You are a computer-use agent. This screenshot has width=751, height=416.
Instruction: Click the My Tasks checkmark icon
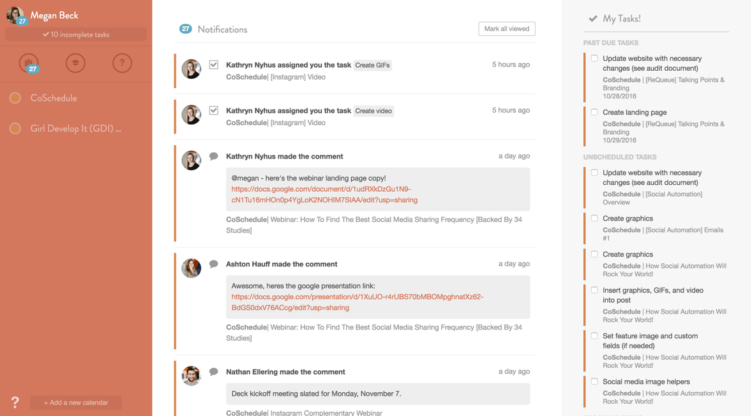(x=593, y=19)
